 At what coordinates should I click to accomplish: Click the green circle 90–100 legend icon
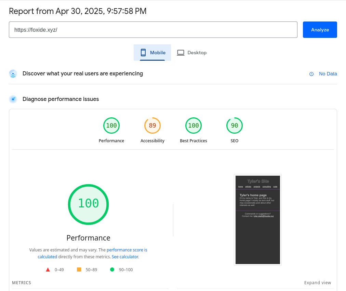(x=112, y=270)
